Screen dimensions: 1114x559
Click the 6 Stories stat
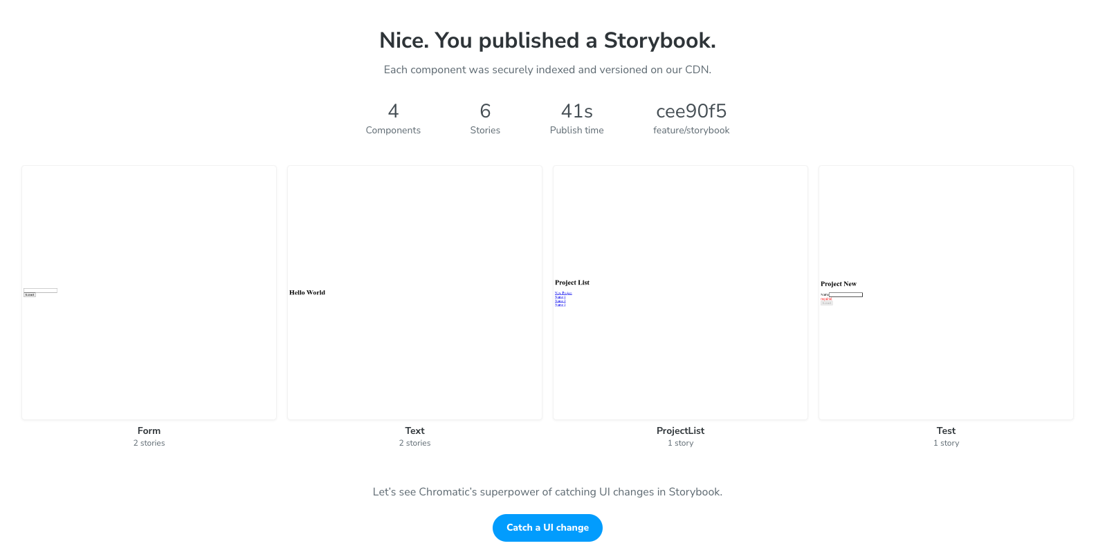[485, 118]
